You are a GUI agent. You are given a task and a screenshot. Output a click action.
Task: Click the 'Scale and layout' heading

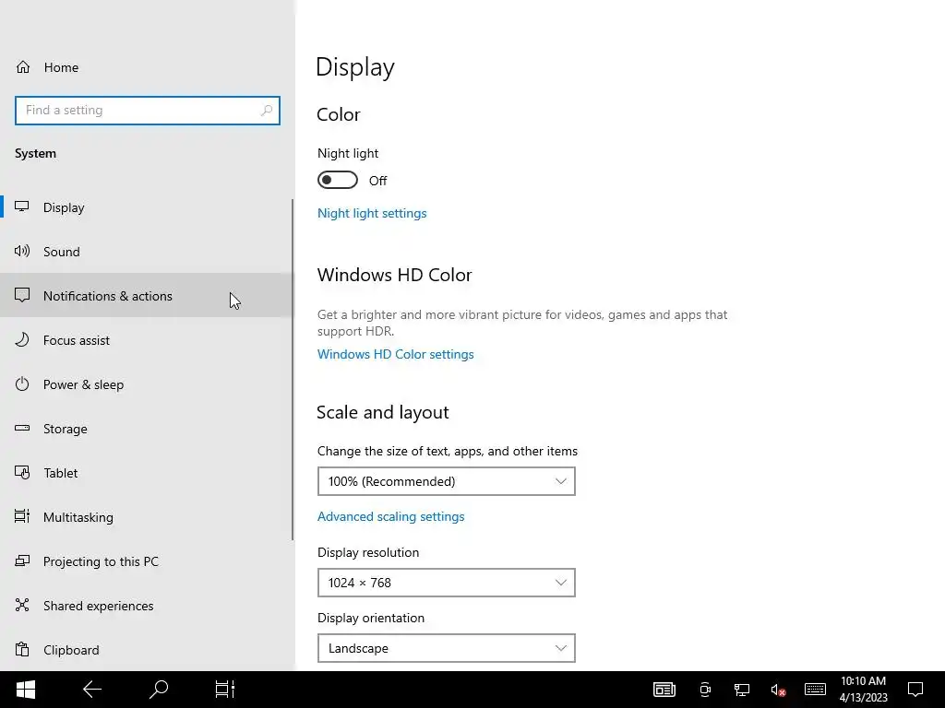[x=383, y=412]
